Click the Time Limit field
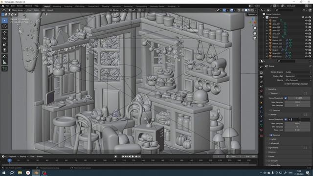The width and height of the screenshot is (313, 176). [x=297, y=130]
